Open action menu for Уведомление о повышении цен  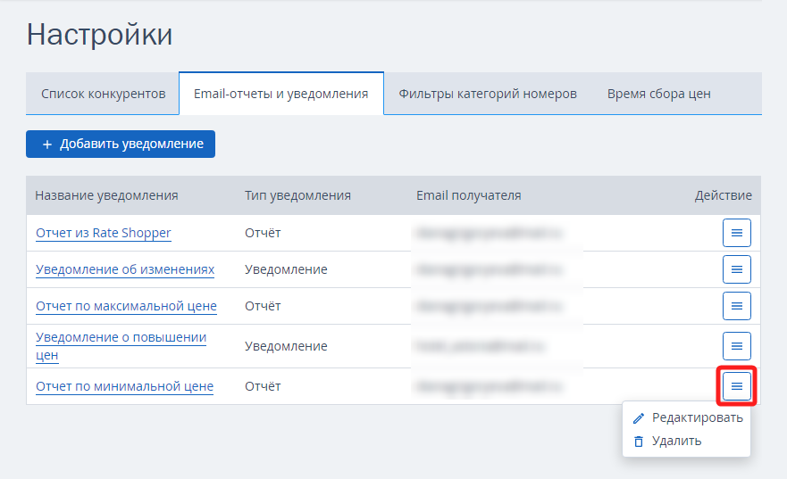(x=736, y=346)
